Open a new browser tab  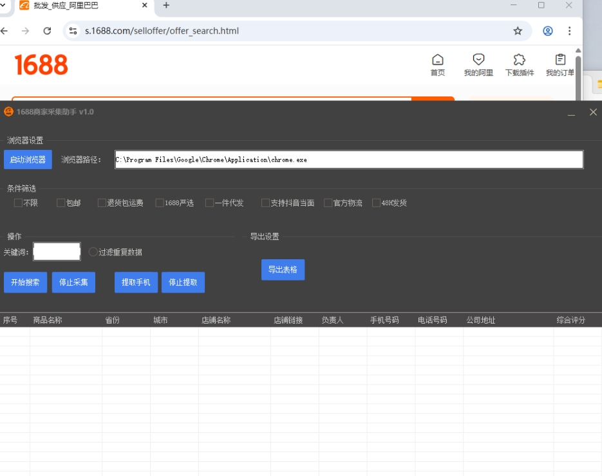[x=166, y=6]
